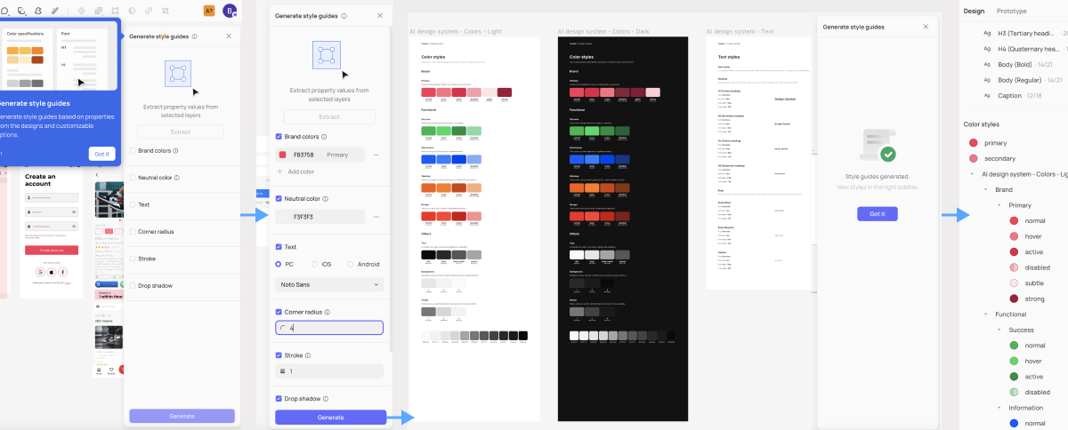Click the extract layers frame icon in the middle panel

[x=327, y=56]
